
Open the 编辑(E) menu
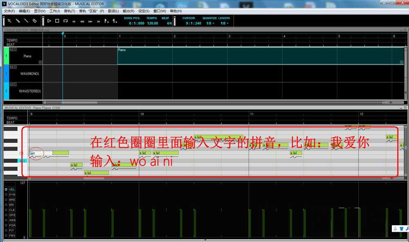click(24, 11)
